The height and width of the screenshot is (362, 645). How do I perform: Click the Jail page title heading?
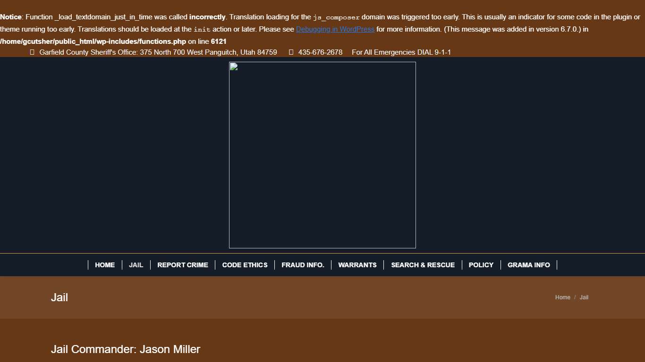(59, 297)
